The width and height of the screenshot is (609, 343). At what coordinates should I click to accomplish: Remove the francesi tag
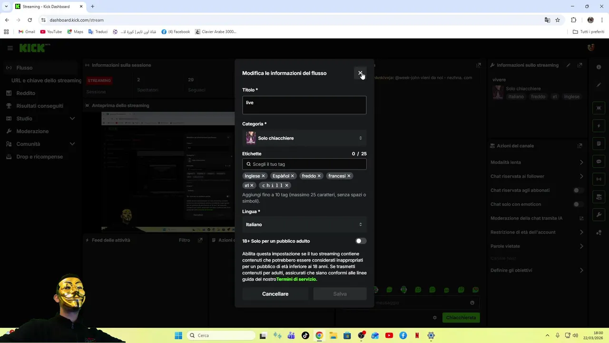[x=349, y=176]
